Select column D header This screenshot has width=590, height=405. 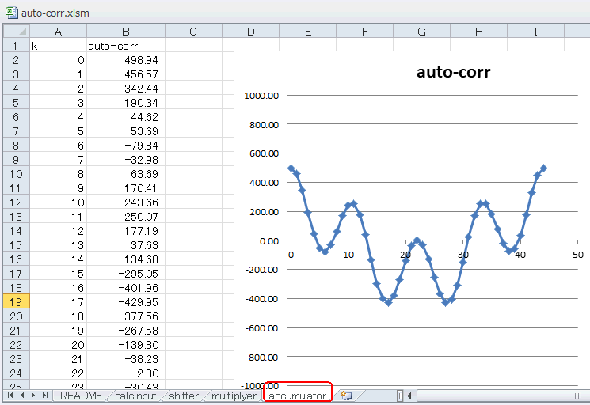250,32
